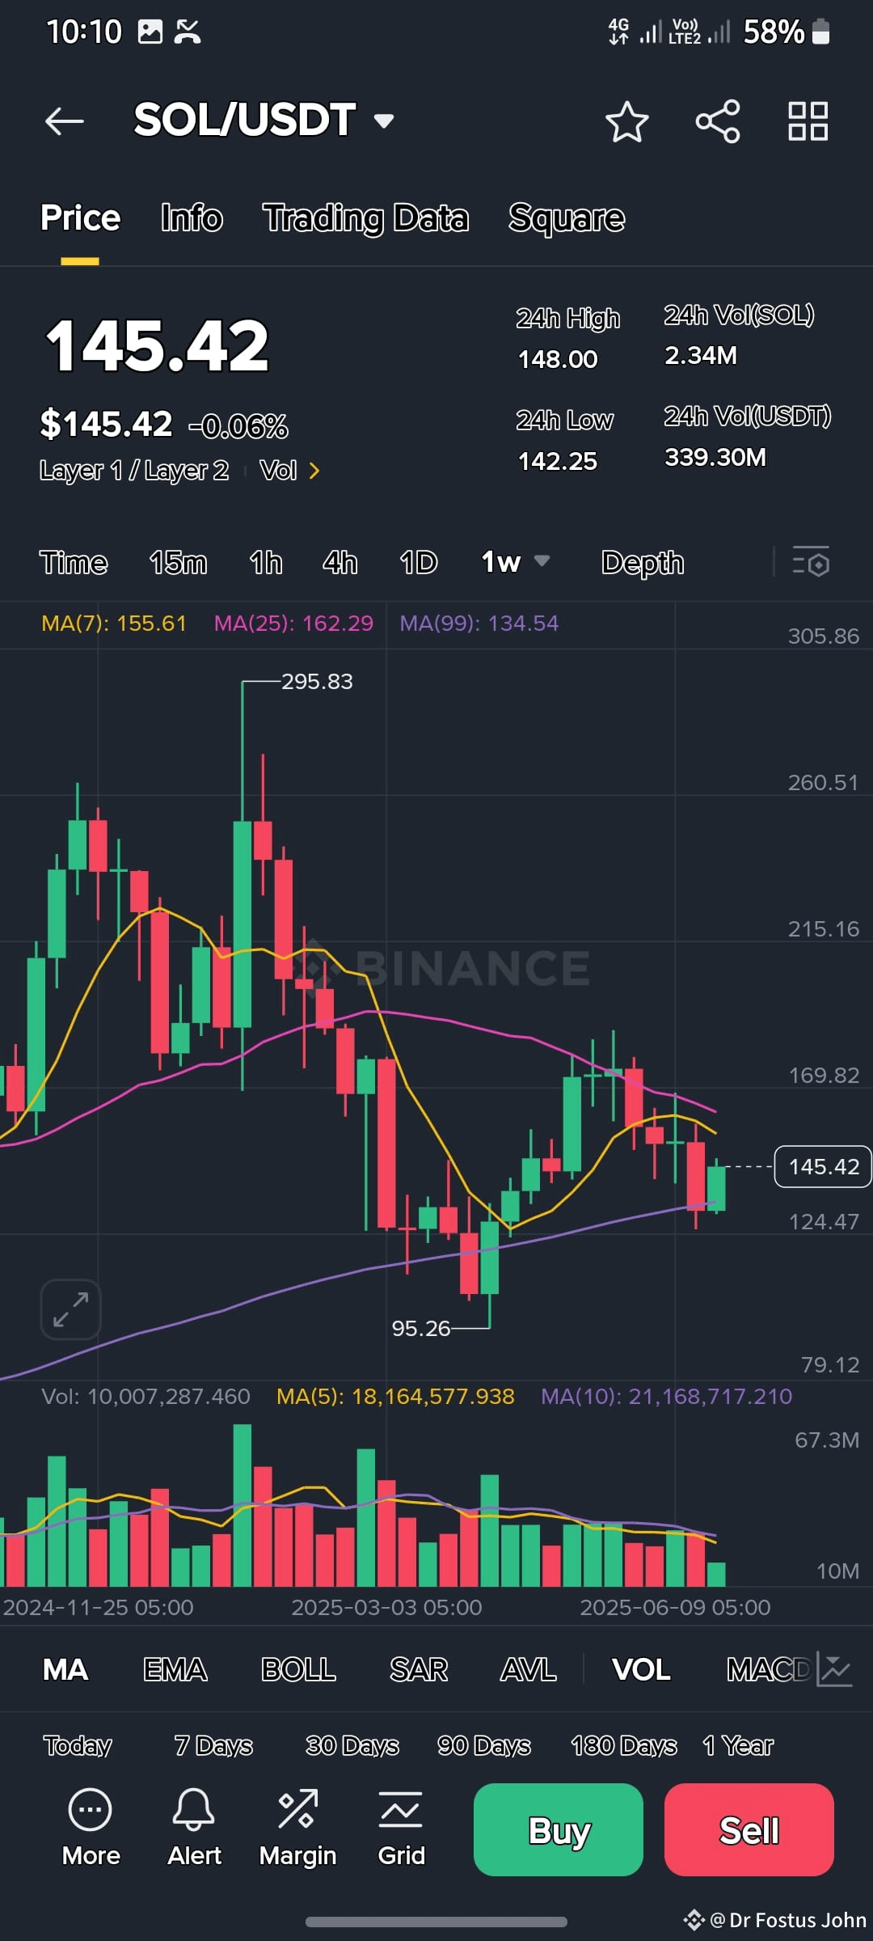Switch to the Price tab

coord(80,218)
